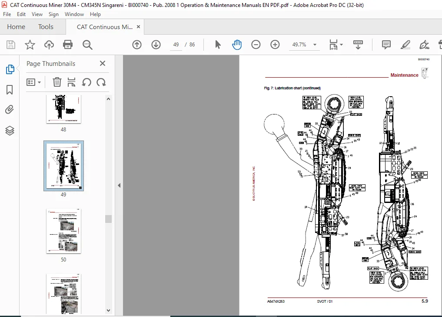Expand fit page options dropdown arrow
Image resolution: width=442 pixels, height=317 pixels.
tap(341, 45)
